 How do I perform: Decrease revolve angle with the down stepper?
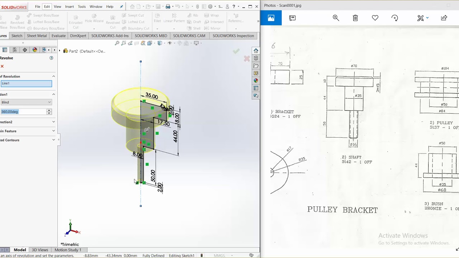coord(49,113)
